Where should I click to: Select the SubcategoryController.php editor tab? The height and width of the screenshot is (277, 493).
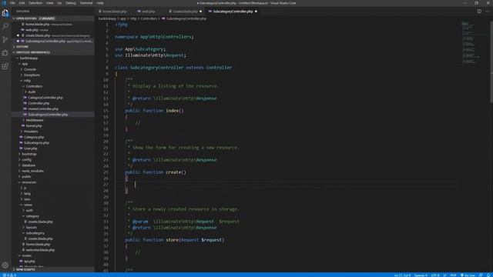(233, 12)
